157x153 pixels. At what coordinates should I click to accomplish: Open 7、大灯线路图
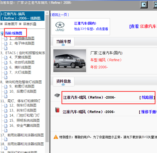[20, 73]
